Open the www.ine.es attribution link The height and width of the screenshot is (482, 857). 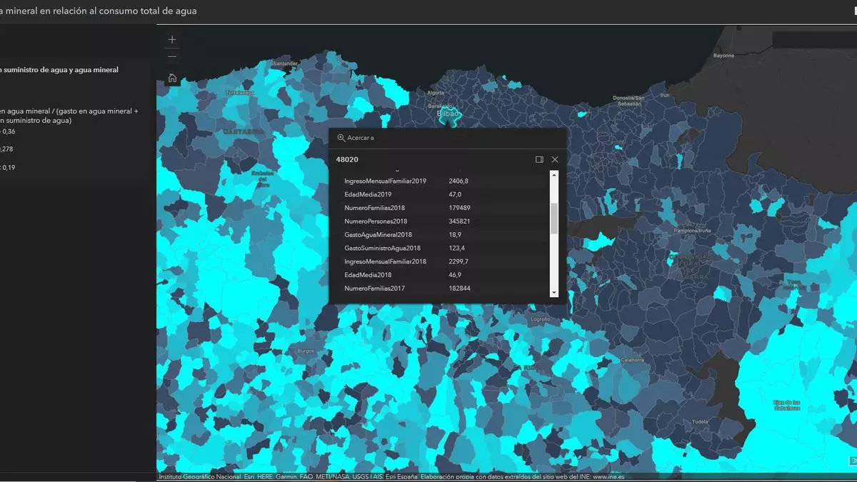click(608, 477)
